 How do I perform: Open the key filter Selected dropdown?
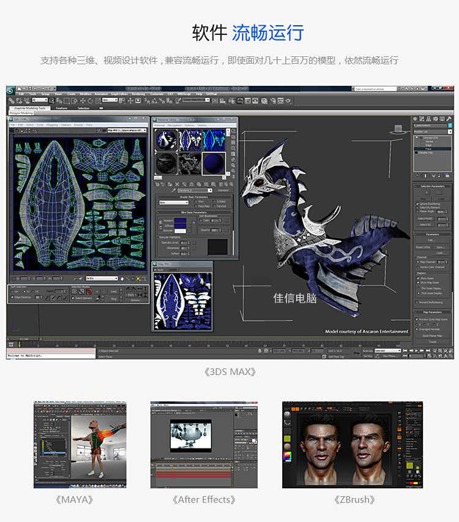click(x=388, y=350)
